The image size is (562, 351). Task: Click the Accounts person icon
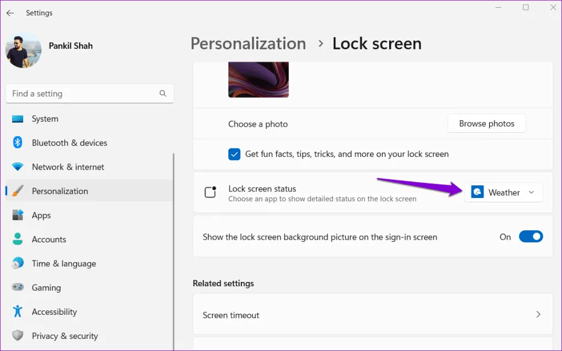[x=18, y=239]
